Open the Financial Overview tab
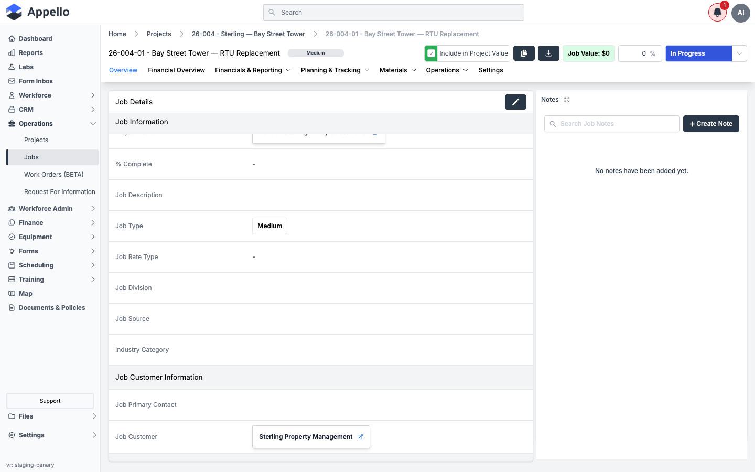This screenshot has height=472, width=755. 176,70
